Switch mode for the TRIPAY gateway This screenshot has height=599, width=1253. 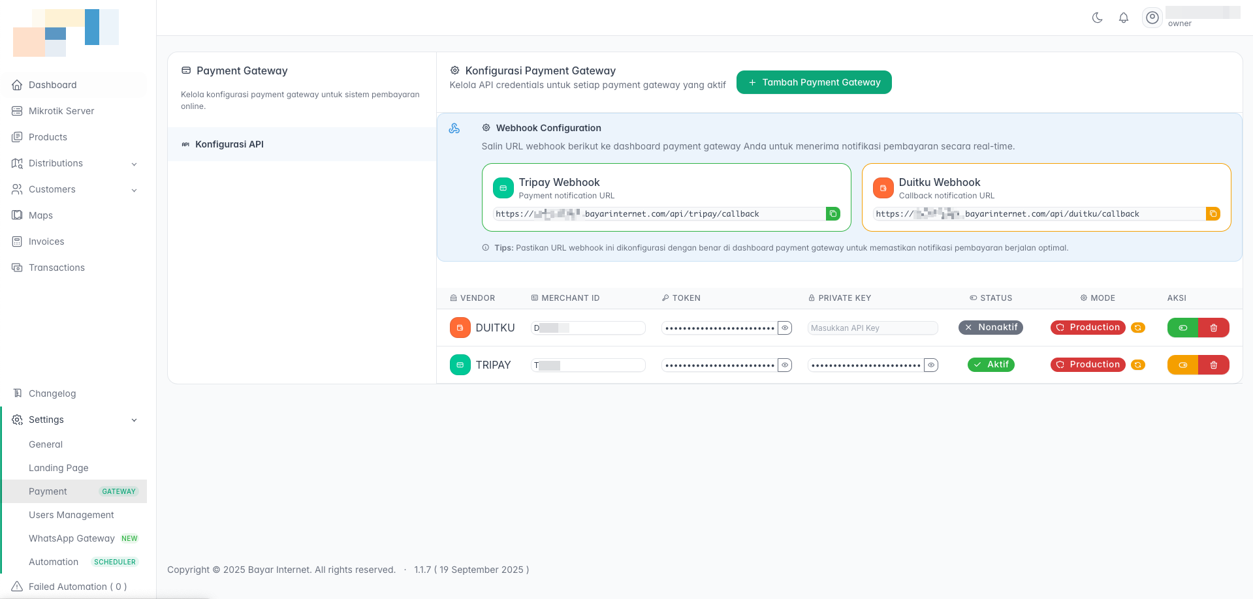pos(1137,365)
